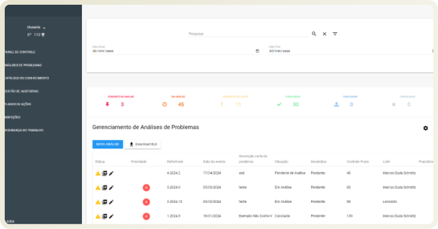Click the green checkmark Concluídas icon
This screenshot has height=229, width=438.
pos(279,104)
